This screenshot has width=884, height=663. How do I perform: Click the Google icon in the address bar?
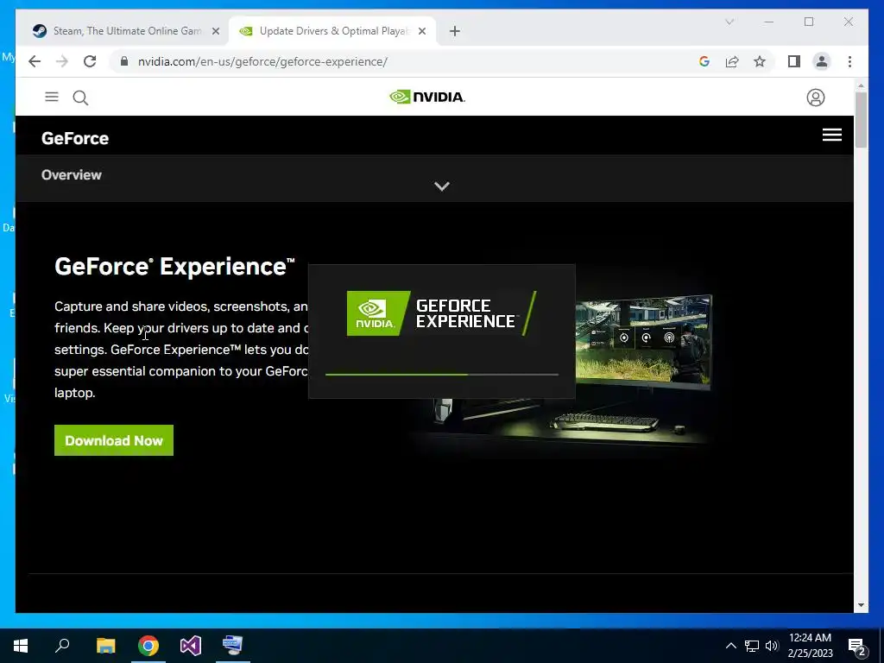pyautogui.click(x=704, y=61)
